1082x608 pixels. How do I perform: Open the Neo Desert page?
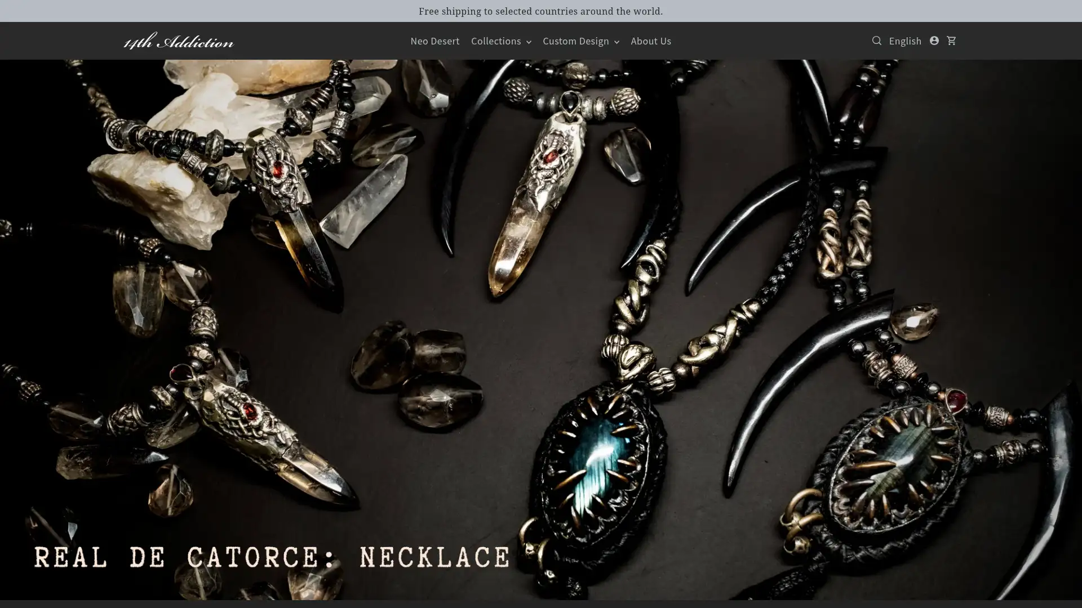434,41
